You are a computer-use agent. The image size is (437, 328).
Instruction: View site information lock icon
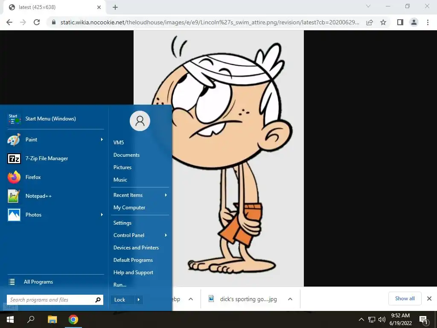54,22
